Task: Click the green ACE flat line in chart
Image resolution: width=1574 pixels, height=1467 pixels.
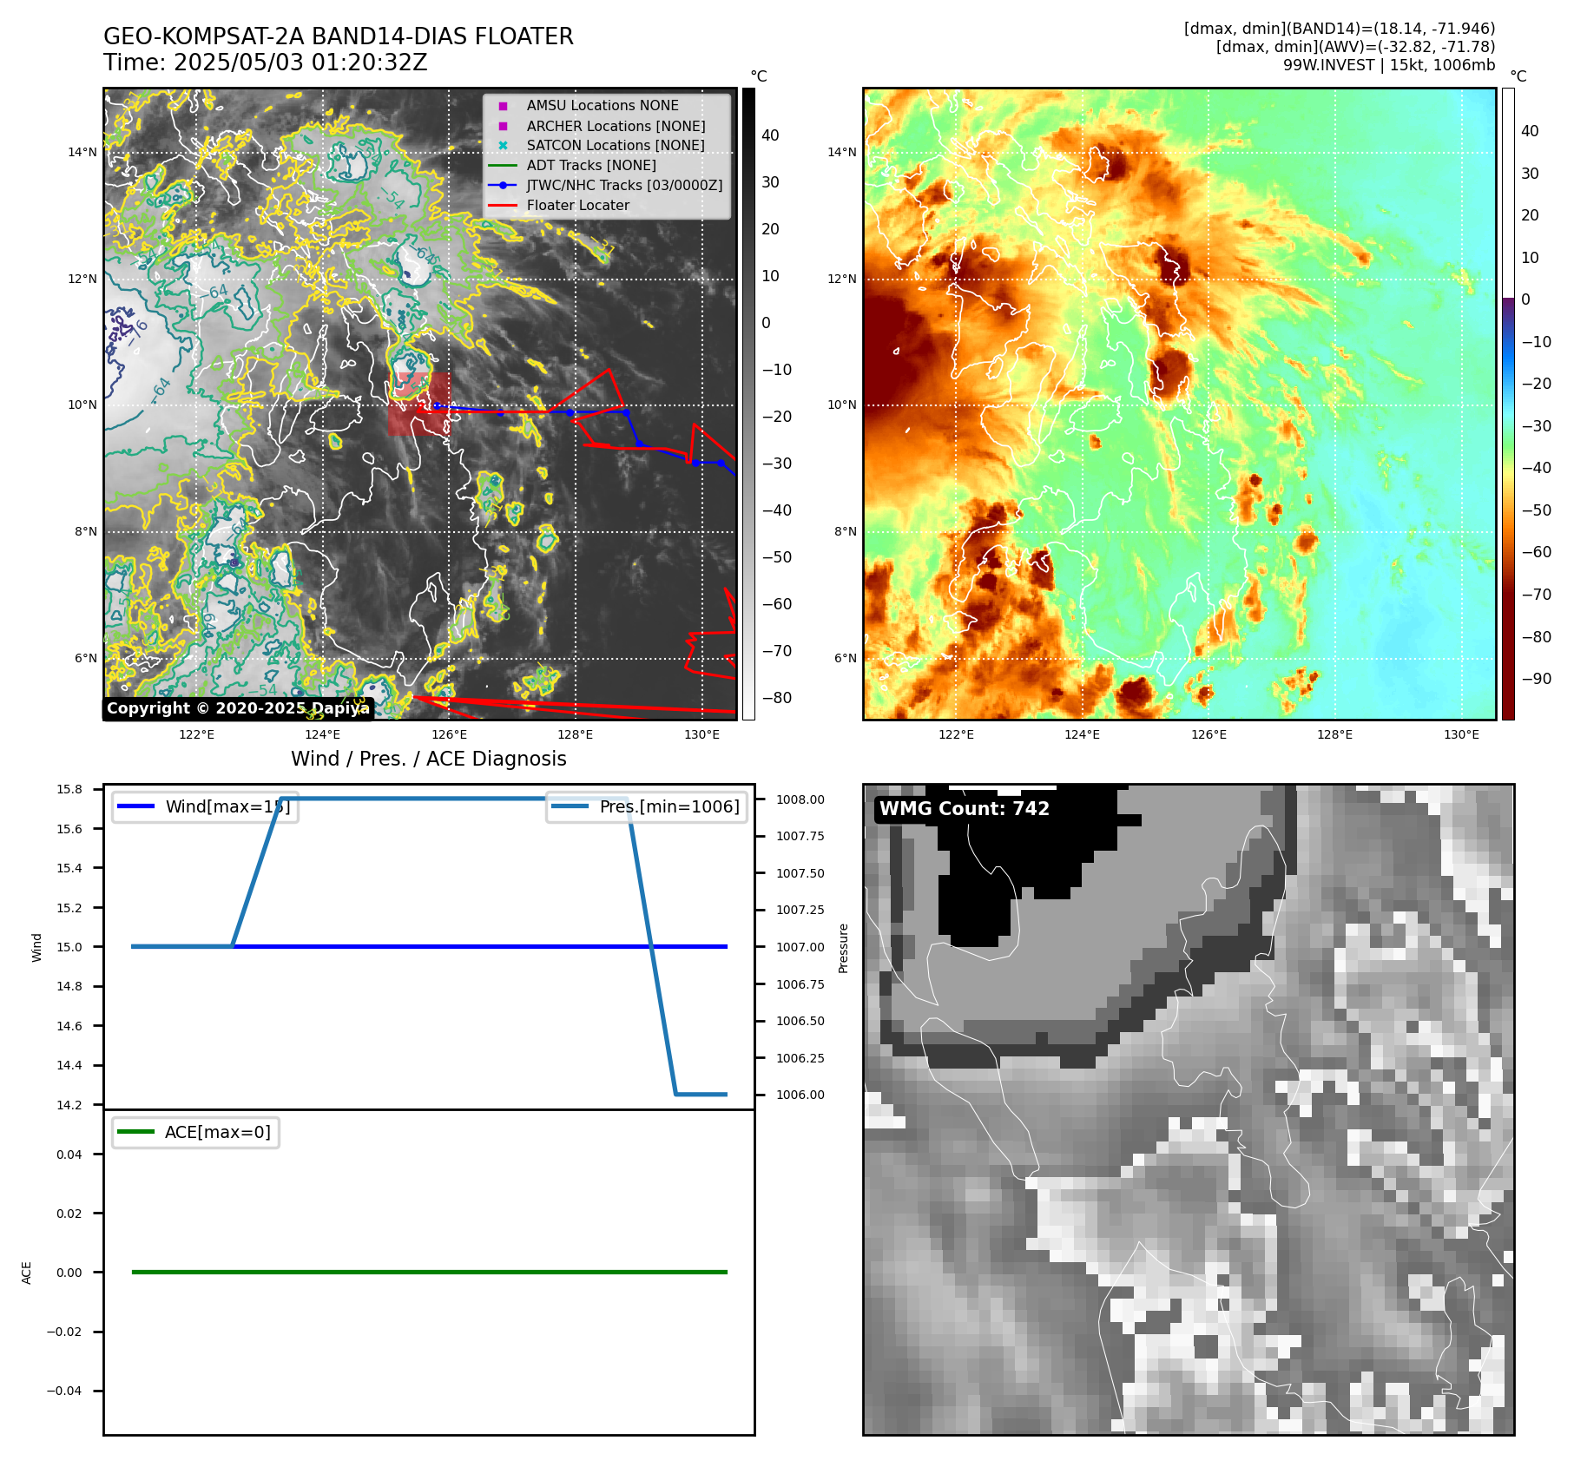Action: click(429, 1272)
